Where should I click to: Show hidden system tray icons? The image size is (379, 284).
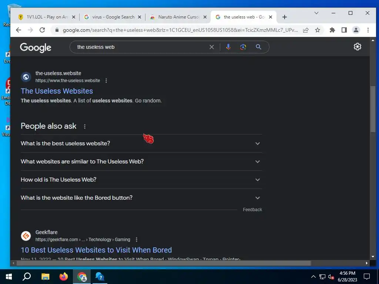(313, 277)
